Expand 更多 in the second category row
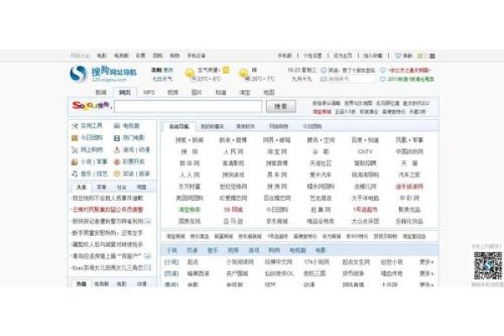 (427, 274)
